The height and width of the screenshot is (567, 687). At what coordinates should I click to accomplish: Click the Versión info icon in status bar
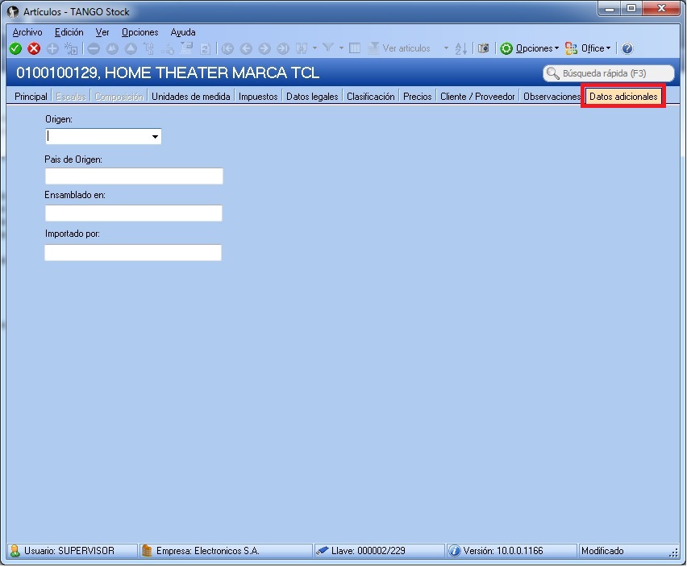[454, 551]
